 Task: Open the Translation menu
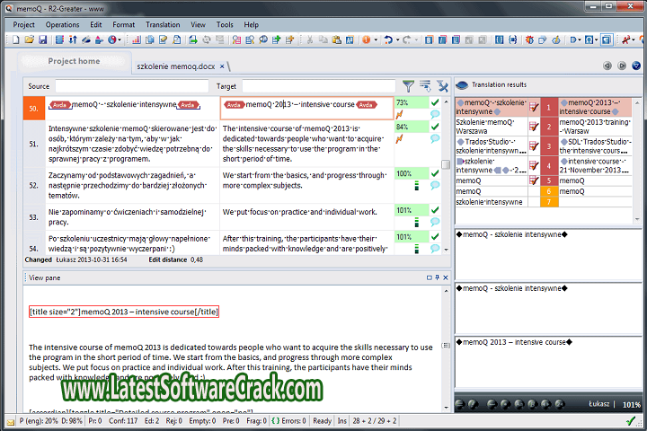pyautogui.click(x=162, y=24)
